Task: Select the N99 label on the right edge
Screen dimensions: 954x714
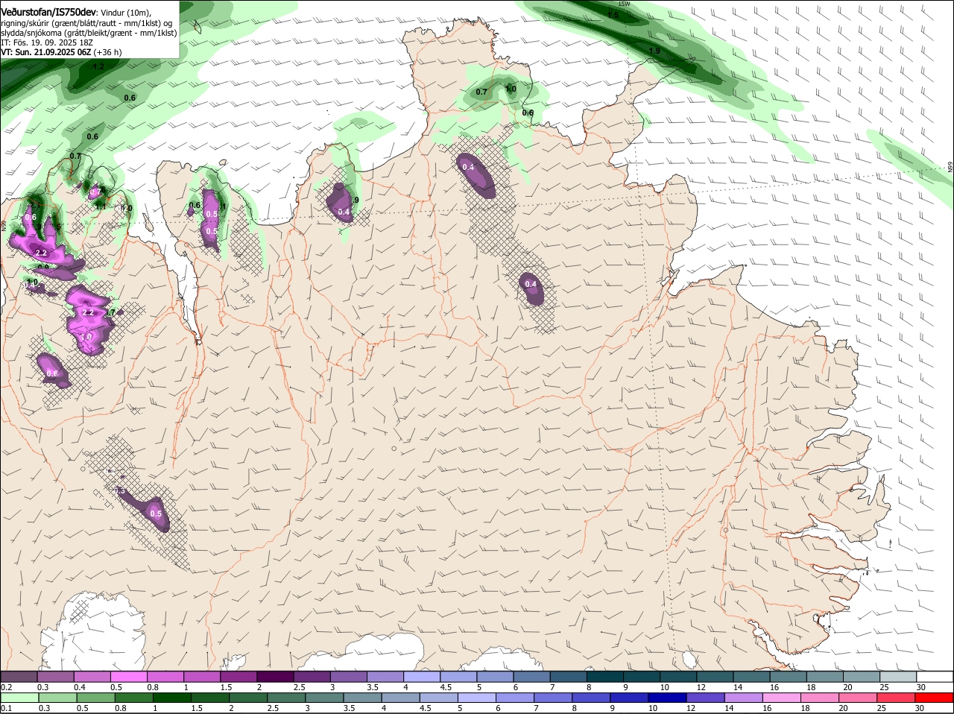Action: (x=950, y=168)
